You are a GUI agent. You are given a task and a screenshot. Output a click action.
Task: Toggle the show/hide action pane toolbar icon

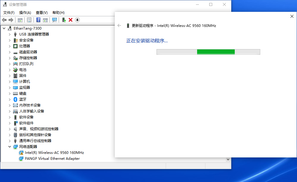point(45,20)
